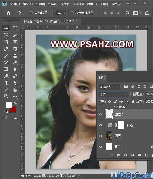Image resolution: width=153 pixels, height=179 pixels.
Task: Select the Rectangular Marquee tool
Action: click(15, 28)
